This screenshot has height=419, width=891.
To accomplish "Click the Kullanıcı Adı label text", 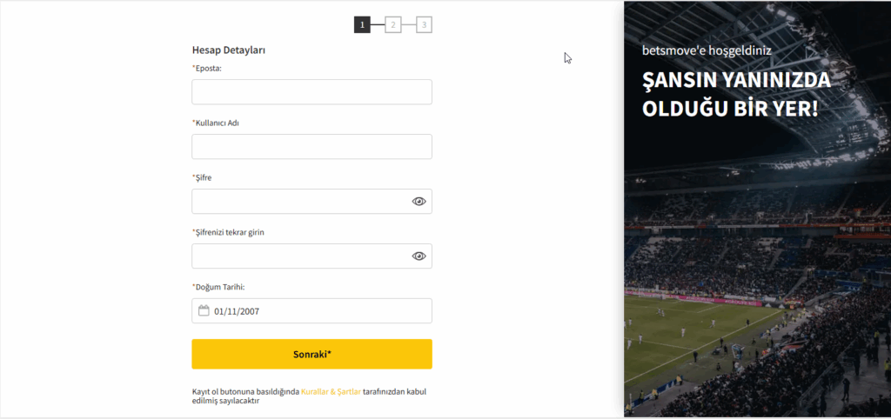I will click(x=217, y=123).
